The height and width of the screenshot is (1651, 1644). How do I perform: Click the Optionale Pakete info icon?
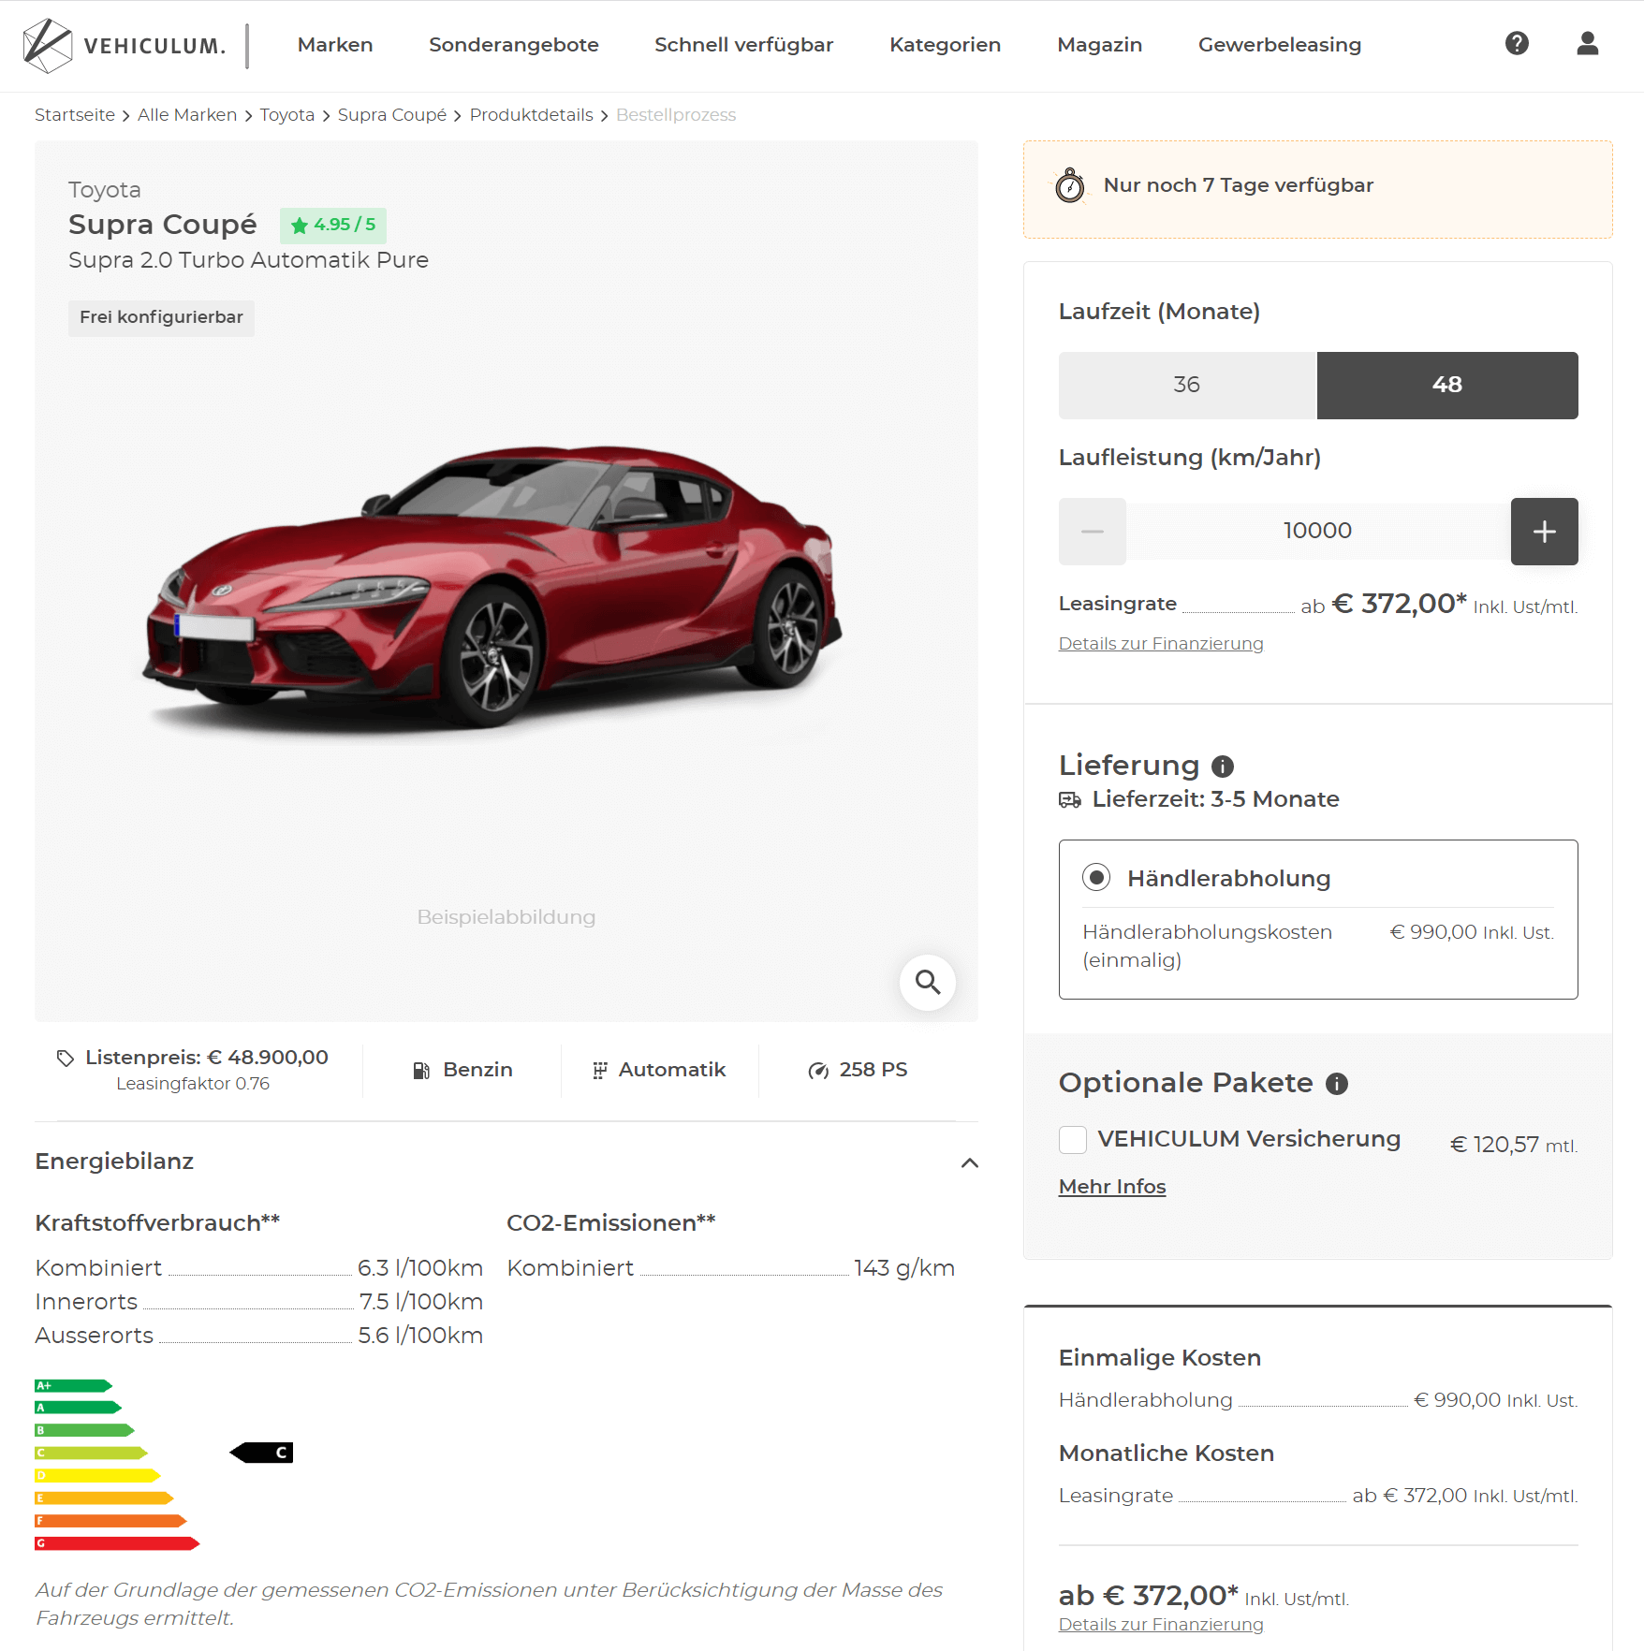(x=1336, y=1083)
